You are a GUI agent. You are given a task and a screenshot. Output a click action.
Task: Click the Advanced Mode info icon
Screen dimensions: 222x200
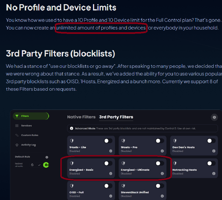click(72, 128)
